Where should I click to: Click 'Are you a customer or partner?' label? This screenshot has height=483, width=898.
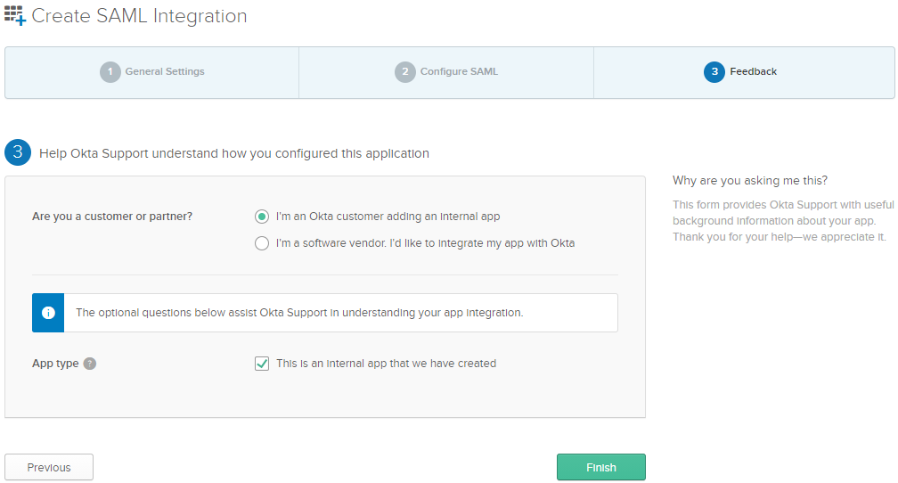point(112,217)
